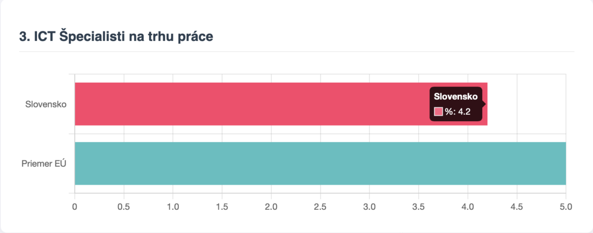Screen dimensions: 593x233
Task: Click the 2.5 x-axis tick label
Action: click(x=320, y=207)
